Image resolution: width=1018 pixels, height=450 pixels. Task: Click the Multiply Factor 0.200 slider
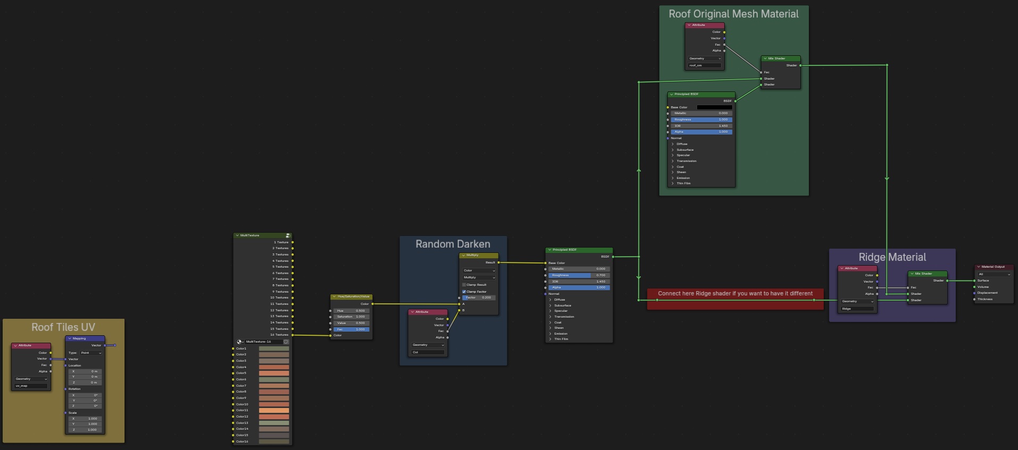click(479, 298)
